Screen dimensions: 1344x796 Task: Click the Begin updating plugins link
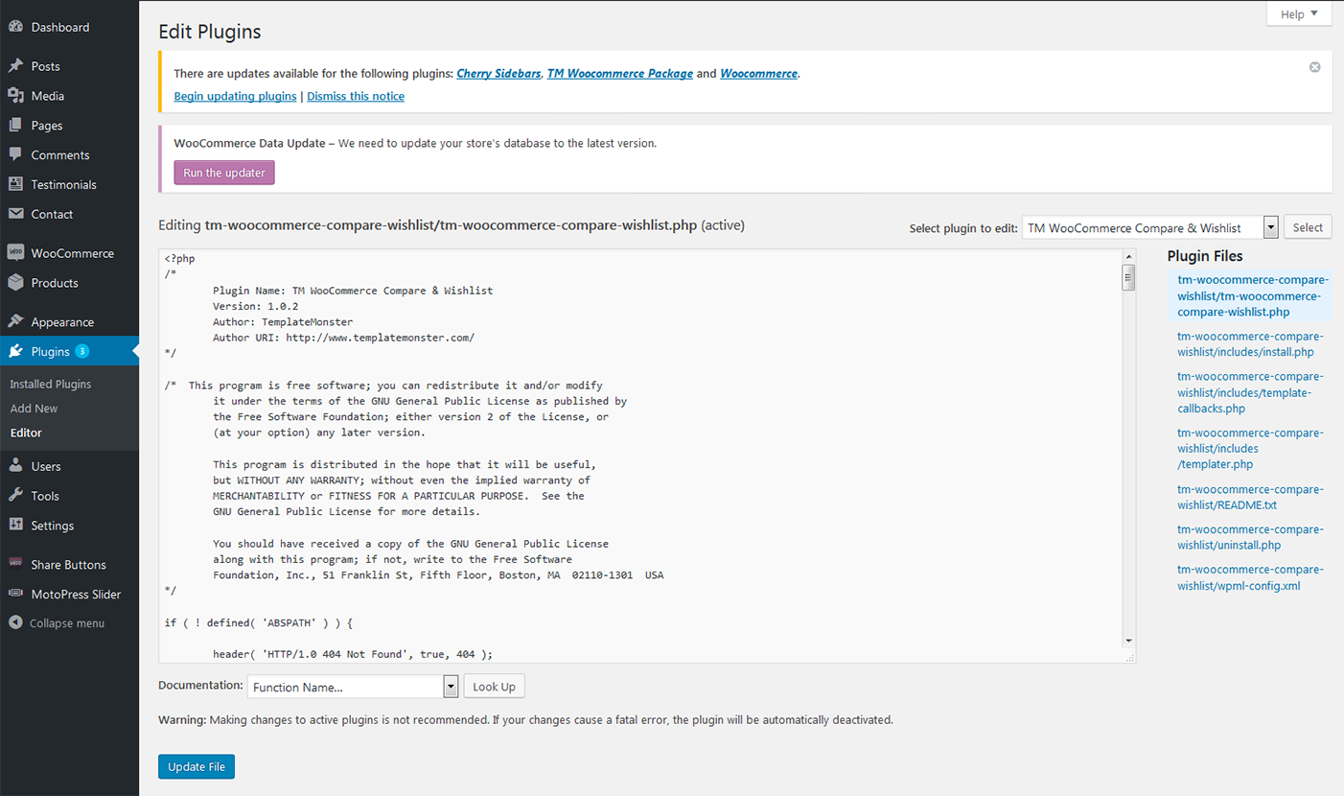pos(235,96)
